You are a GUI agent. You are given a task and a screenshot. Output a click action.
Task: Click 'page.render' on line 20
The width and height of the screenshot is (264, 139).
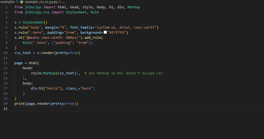point(38,104)
